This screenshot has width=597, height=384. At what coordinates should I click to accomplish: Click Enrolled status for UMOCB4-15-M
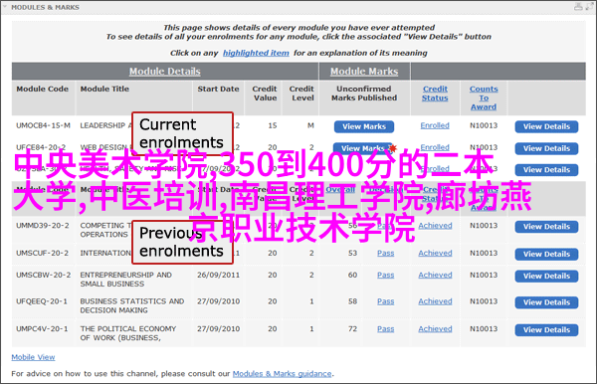pos(435,125)
